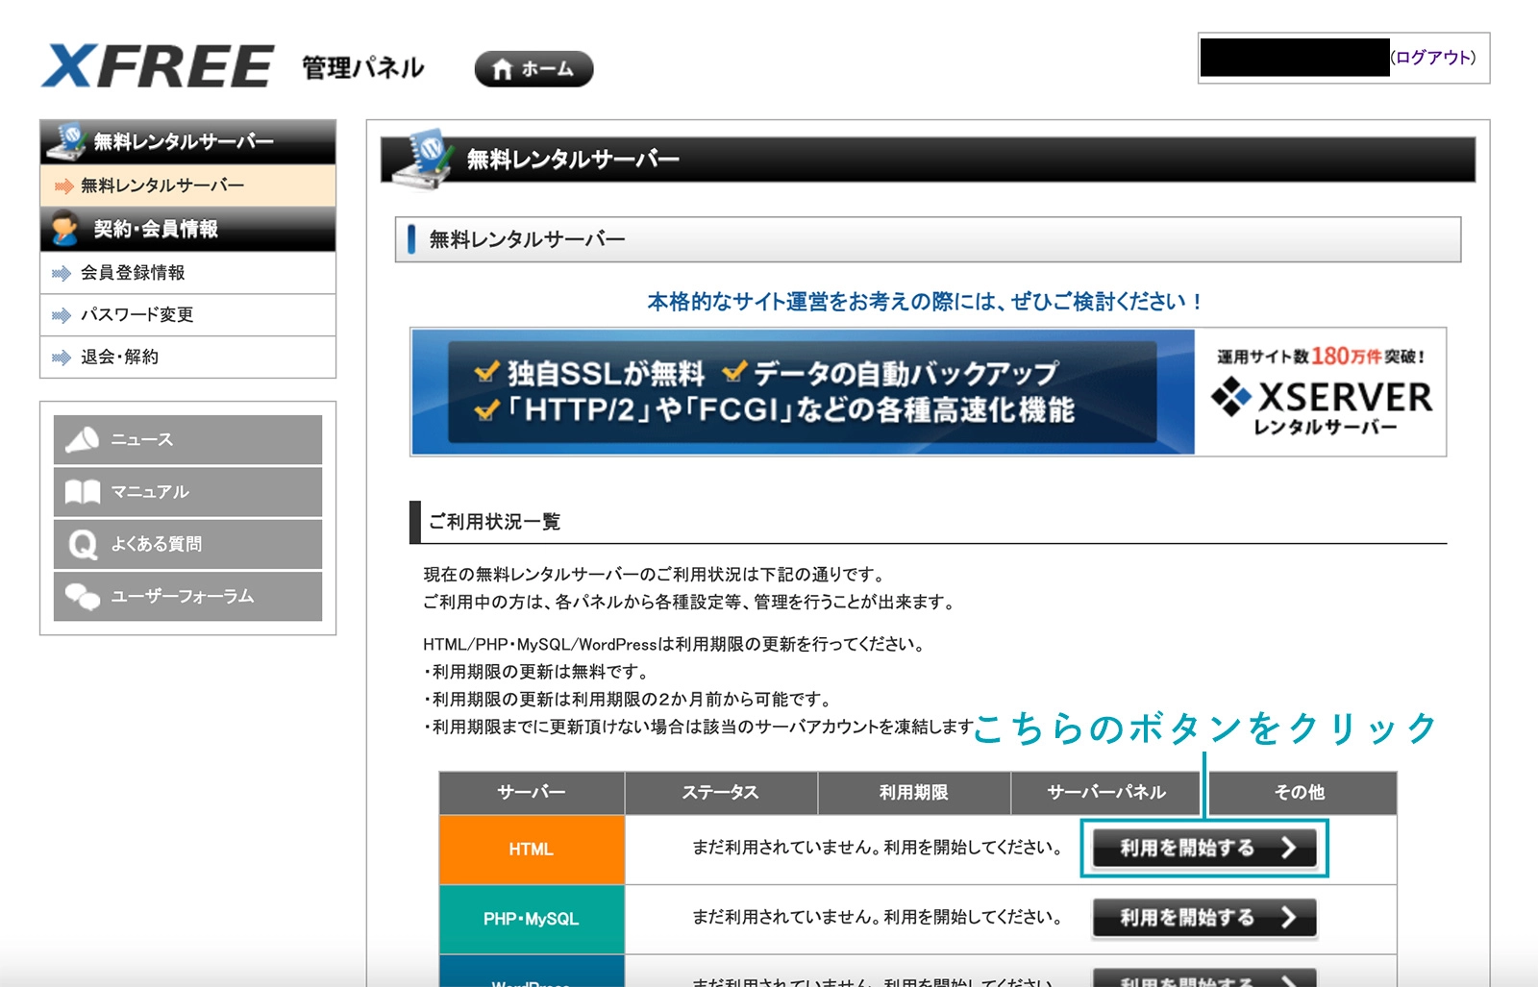1538x987 pixels.
Task: Click the その他 column header
Action: point(1302,793)
